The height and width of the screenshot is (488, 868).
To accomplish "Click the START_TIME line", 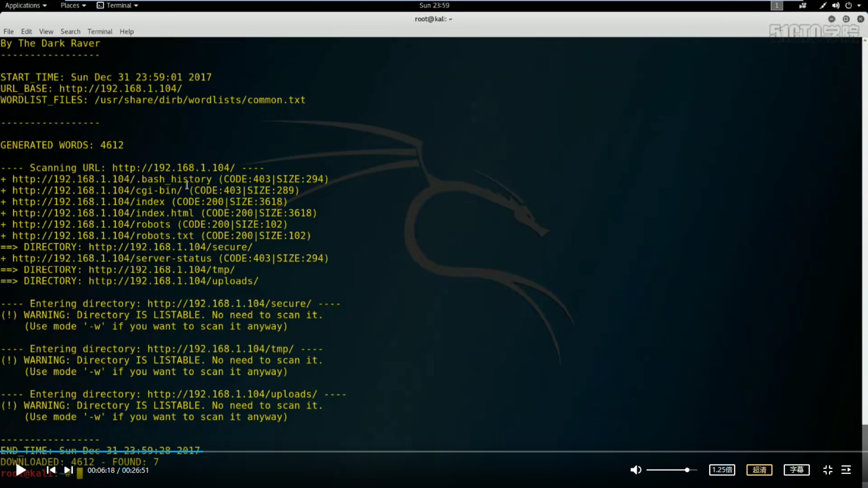I will (x=106, y=77).
